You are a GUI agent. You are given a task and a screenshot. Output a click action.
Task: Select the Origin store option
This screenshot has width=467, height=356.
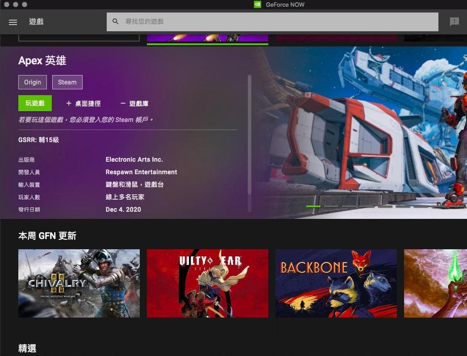pos(33,82)
